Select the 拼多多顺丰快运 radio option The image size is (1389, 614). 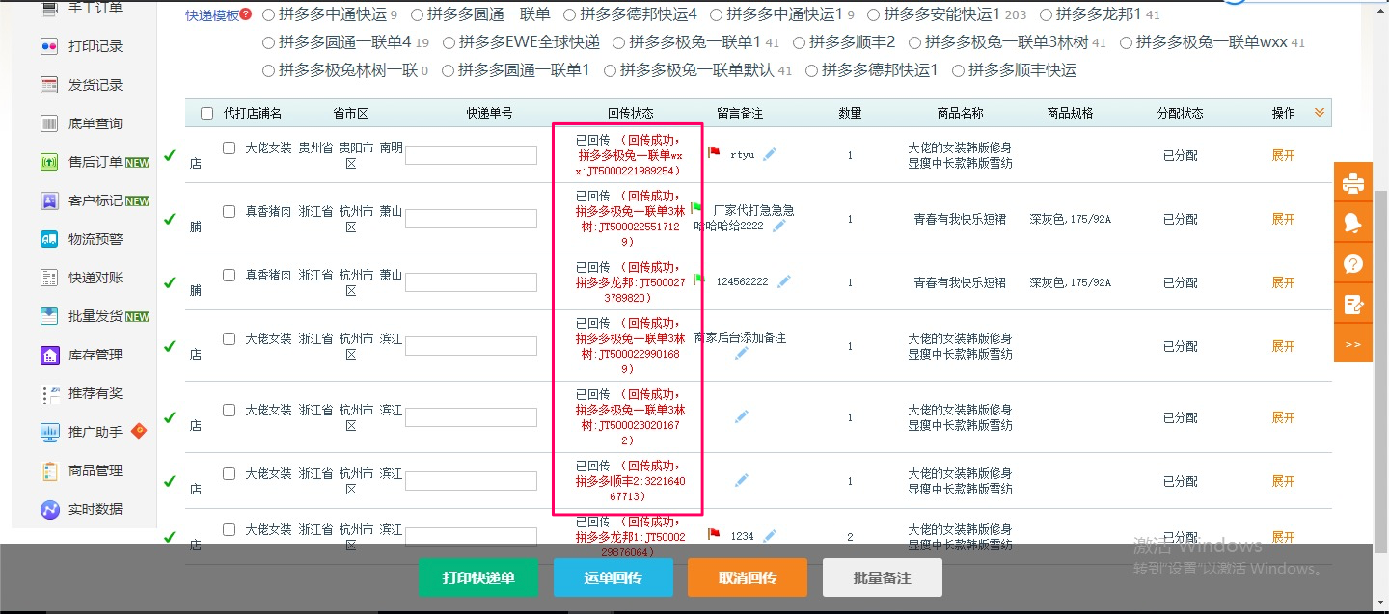[x=958, y=70]
